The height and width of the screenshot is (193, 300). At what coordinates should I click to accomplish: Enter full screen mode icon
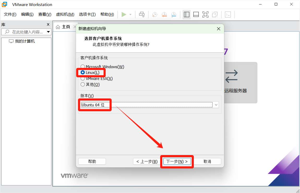click(205, 15)
